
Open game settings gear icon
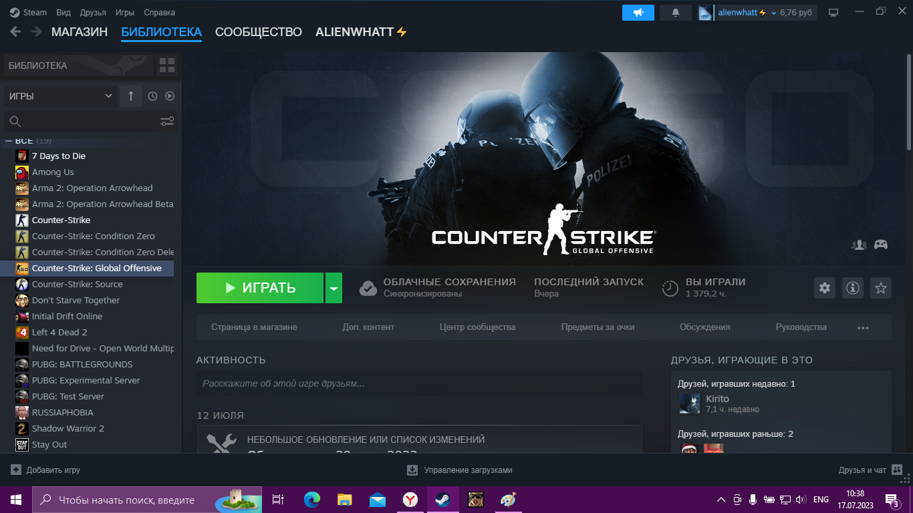click(825, 288)
